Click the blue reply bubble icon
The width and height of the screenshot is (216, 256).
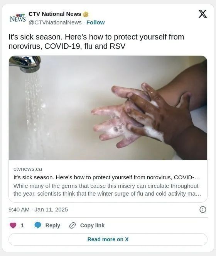[38, 225]
